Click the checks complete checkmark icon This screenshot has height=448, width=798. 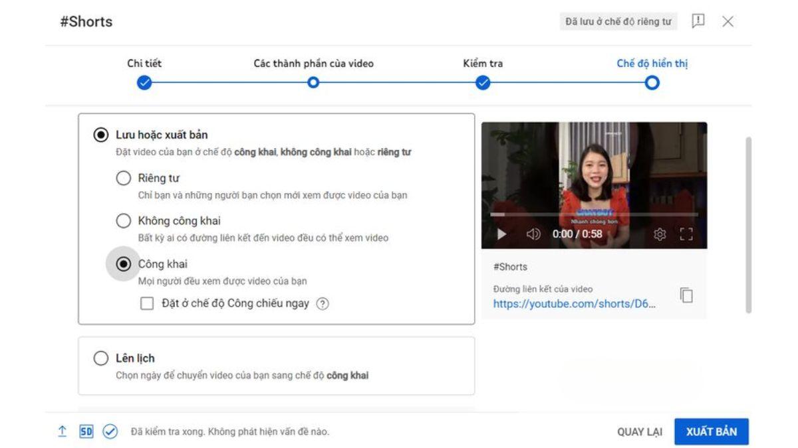click(110, 431)
